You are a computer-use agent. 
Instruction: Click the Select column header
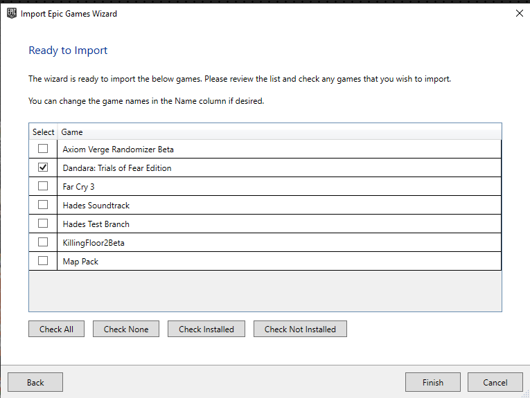(43, 132)
